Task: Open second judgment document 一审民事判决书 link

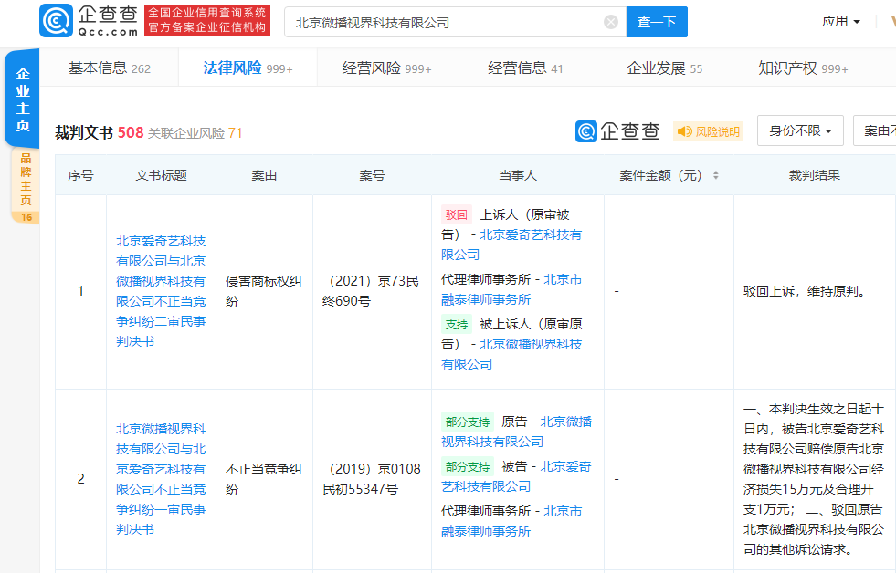Action: click(x=161, y=478)
